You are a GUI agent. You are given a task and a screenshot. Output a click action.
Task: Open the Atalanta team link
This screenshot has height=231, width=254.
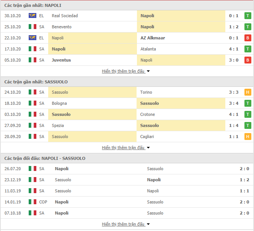[148, 49]
